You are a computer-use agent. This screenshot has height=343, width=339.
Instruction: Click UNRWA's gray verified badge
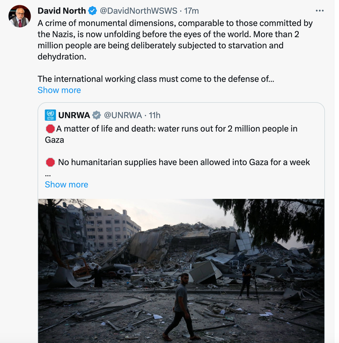[x=97, y=115]
